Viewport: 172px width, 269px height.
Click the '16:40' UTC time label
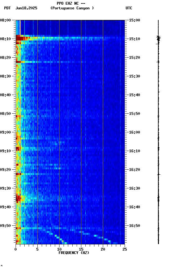135,207
